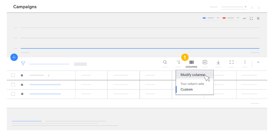This screenshot has height=133, width=274.
Task: Open the date range dropdown arrow
Action: click(x=245, y=7)
